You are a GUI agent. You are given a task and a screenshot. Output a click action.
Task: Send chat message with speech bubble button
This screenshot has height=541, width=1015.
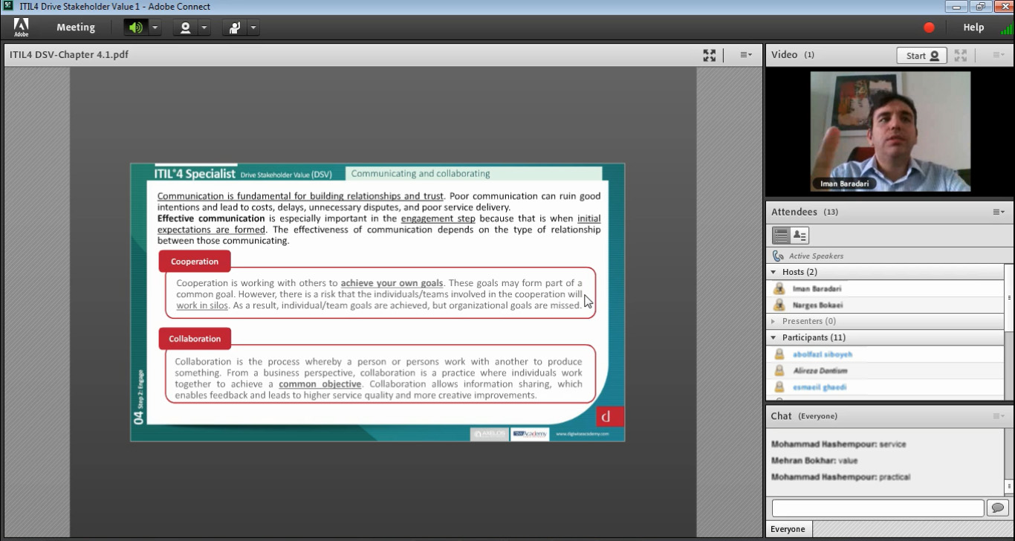(x=997, y=508)
